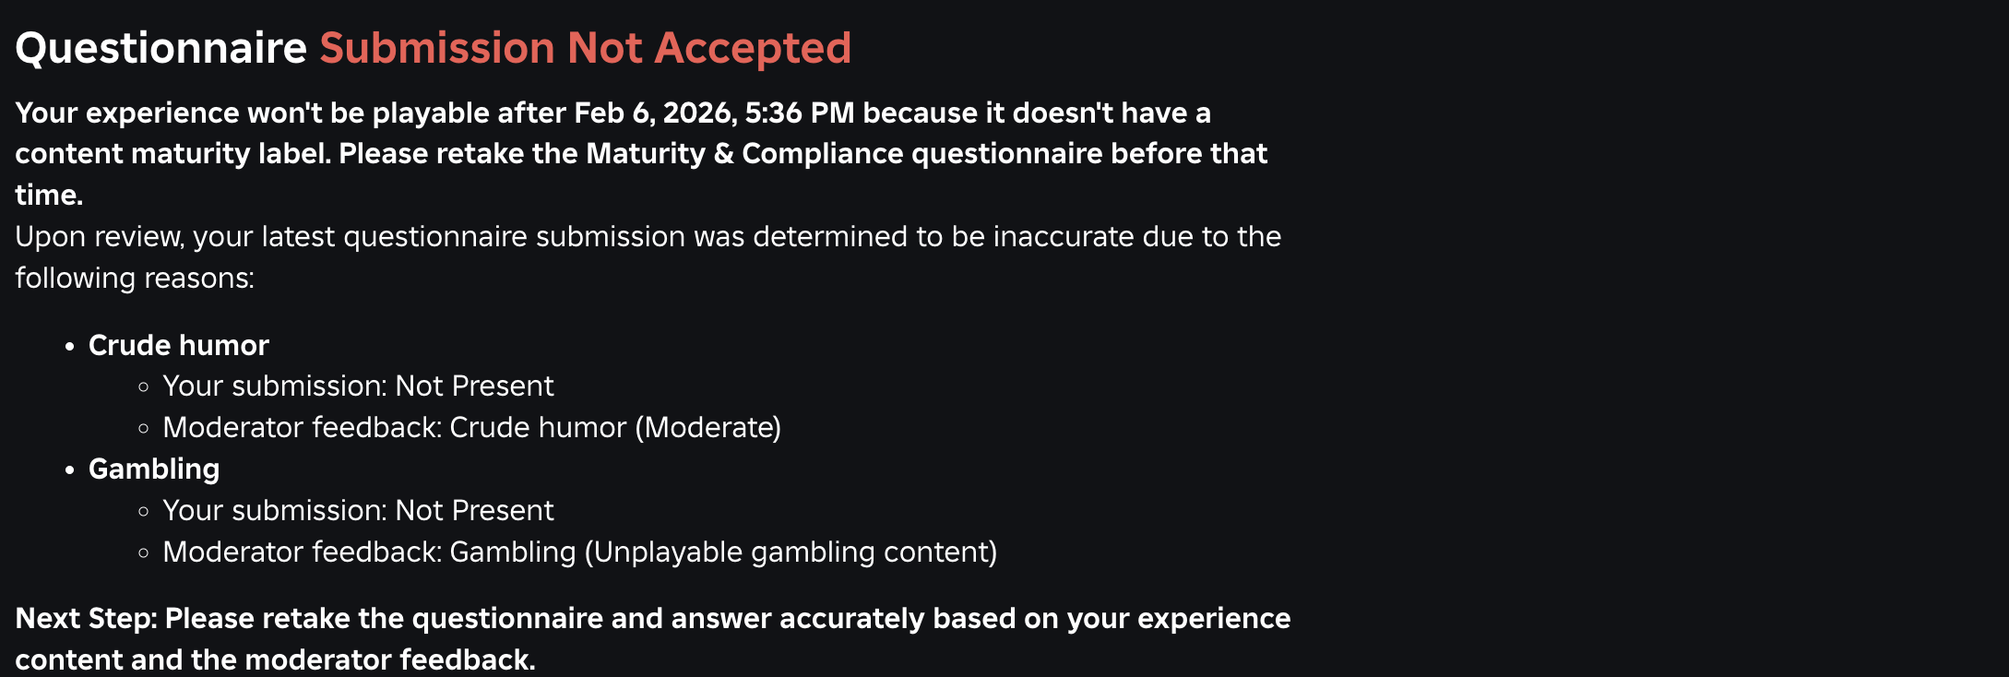Click the "Maturity & Compliance questionnaire" text
The image size is (2009, 677).
click(744, 153)
